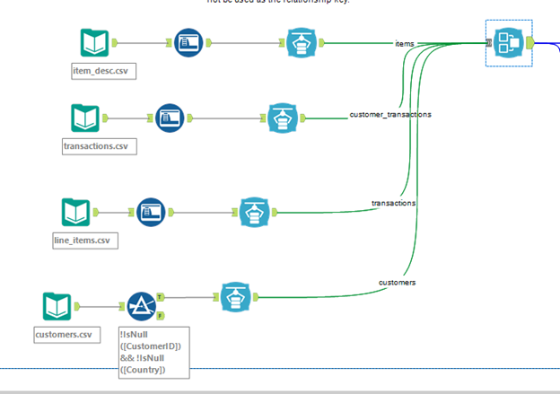This screenshot has width=560, height=394.
Task: Click the line_items.csv annotation label
Action: pyautogui.click(x=85, y=241)
